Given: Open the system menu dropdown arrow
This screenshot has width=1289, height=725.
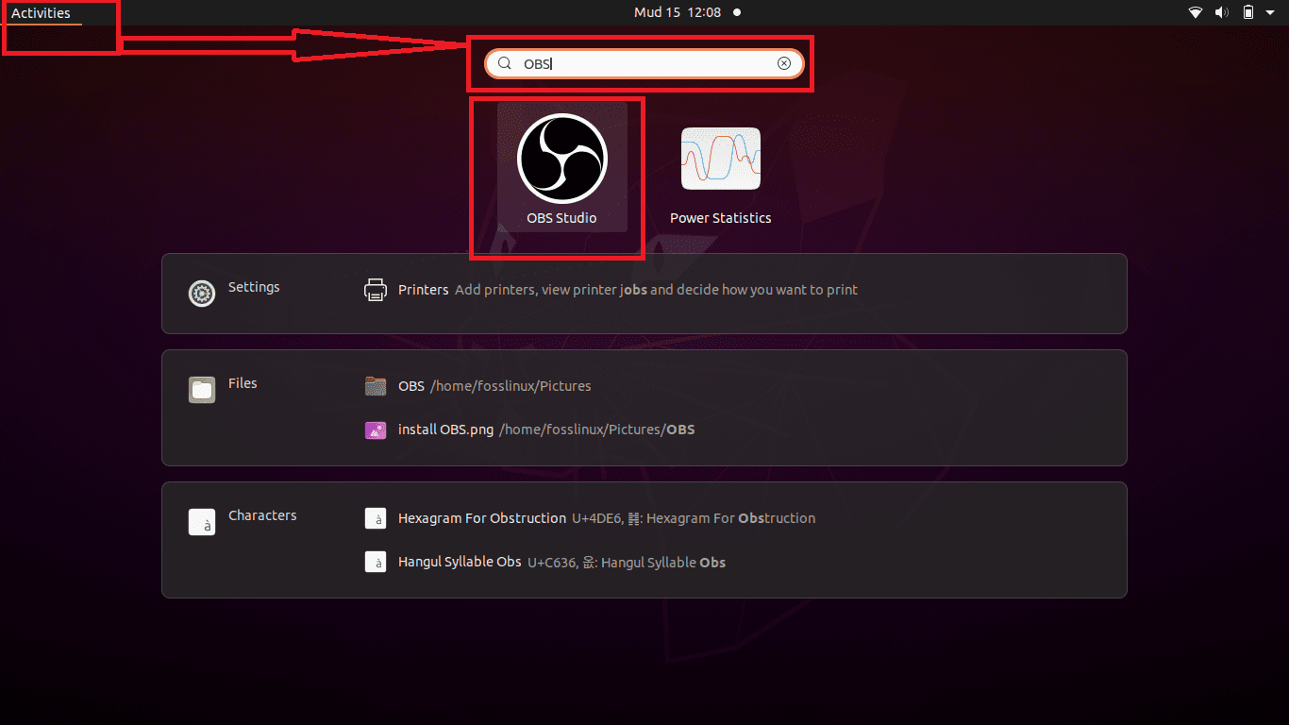Looking at the screenshot, I should (1270, 12).
